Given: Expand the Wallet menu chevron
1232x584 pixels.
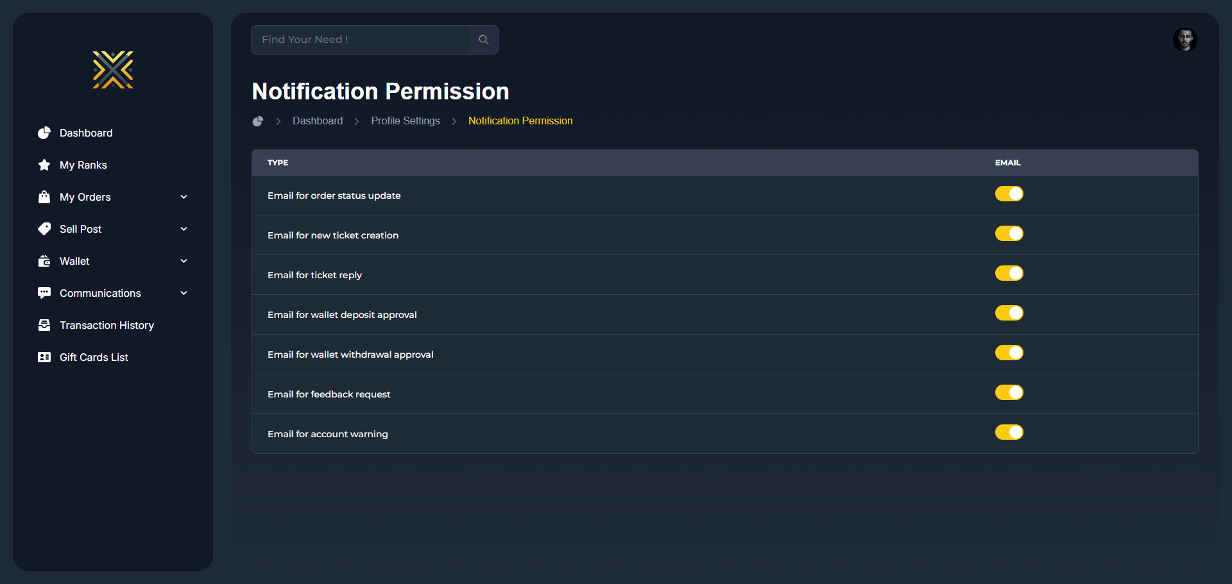Looking at the screenshot, I should pos(184,261).
